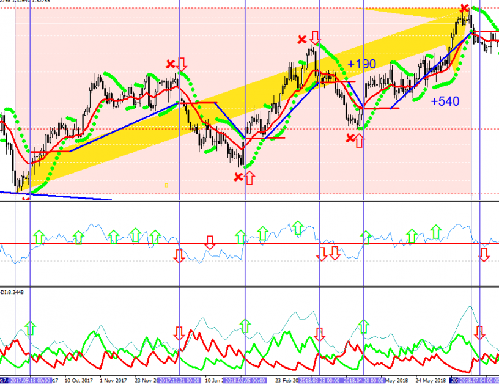Select the +540 profit label
The width and height of the screenshot is (499, 385).
(445, 101)
